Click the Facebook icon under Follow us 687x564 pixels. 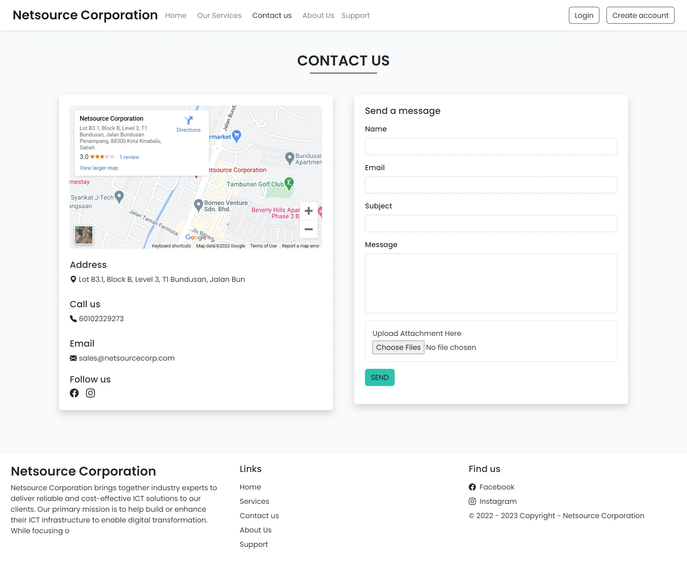(x=74, y=393)
